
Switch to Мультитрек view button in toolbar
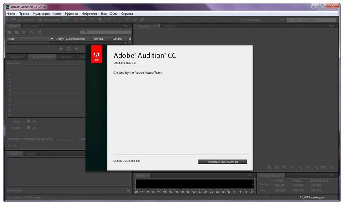click(49, 20)
